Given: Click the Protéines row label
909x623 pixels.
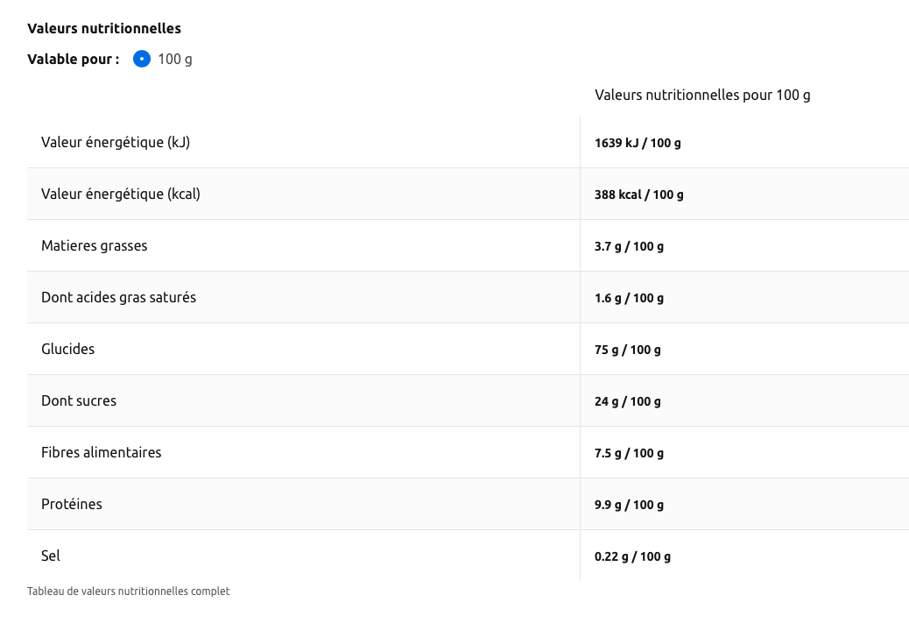Looking at the screenshot, I should [72, 504].
